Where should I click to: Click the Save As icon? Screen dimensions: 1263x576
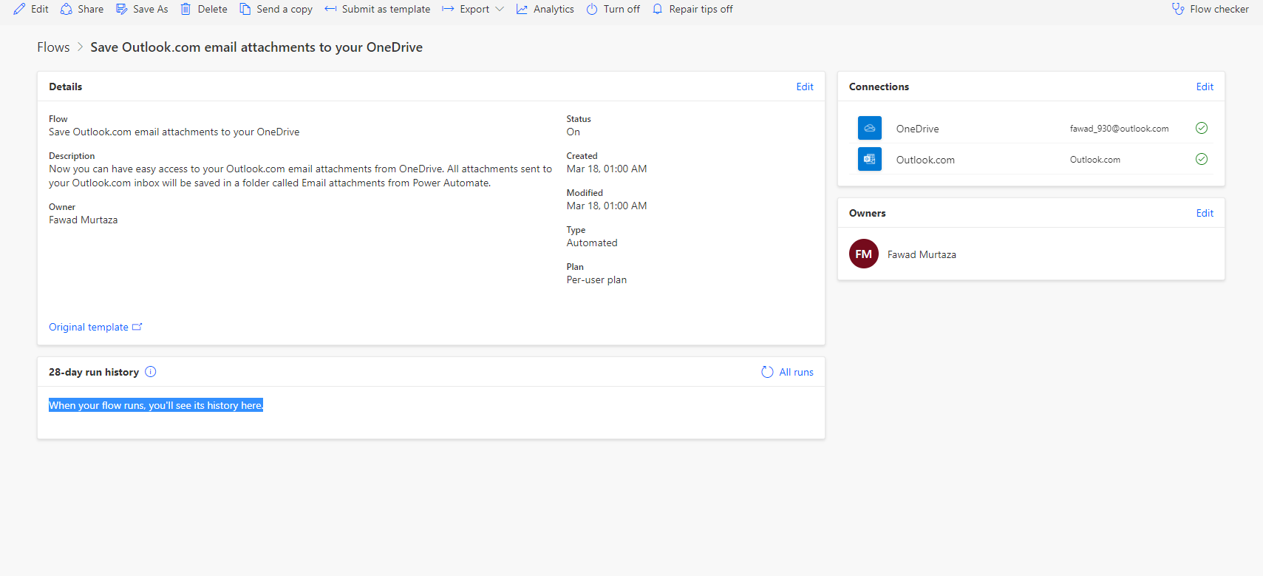click(122, 9)
